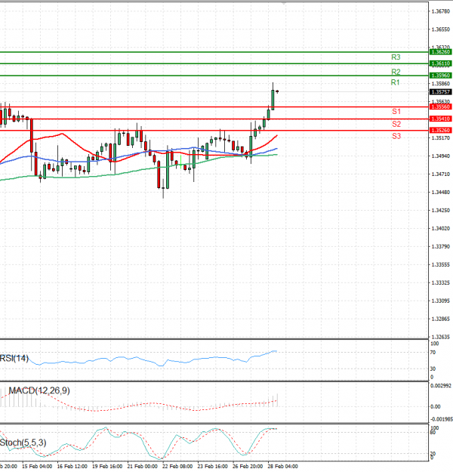
Task: Click the 1.34250 price axis label
Action: 440,210
